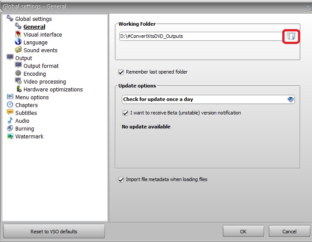The image size is (312, 242).
Task: Go to Subtitles settings section
Action: click(26, 113)
